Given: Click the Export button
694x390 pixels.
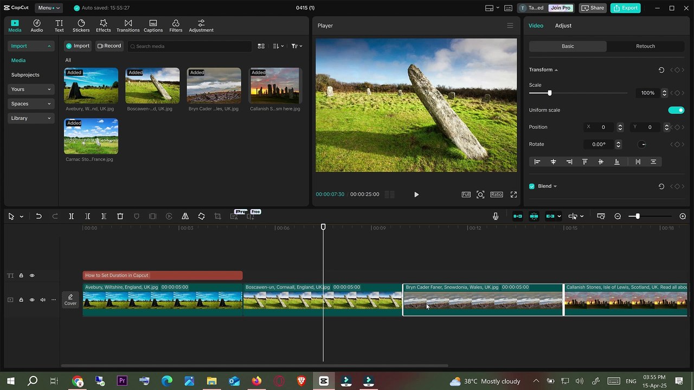Looking at the screenshot, I should (x=625, y=8).
